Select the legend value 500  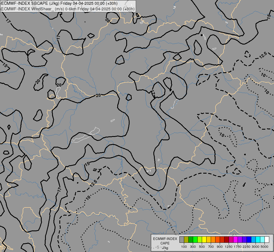click(x=202, y=247)
